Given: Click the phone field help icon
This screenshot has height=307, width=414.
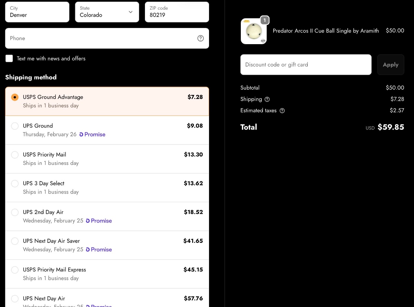Looking at the screenshot, I should point(200,38).
